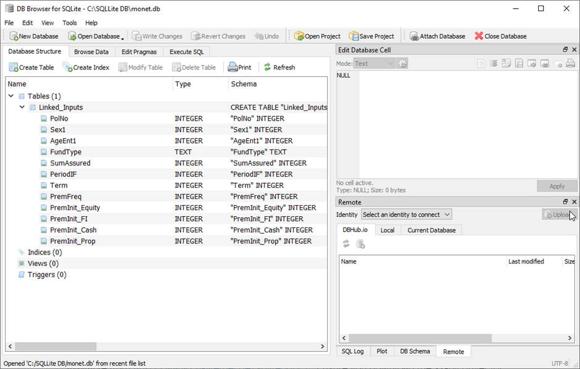
Task: Collapse the Tables (1) tree node
Action: click(11, 97)
